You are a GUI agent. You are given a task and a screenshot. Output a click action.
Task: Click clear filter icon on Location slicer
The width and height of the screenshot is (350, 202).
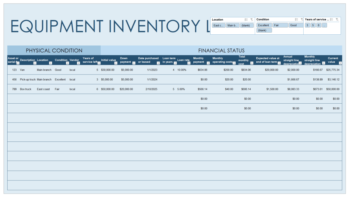click(252, 20)
